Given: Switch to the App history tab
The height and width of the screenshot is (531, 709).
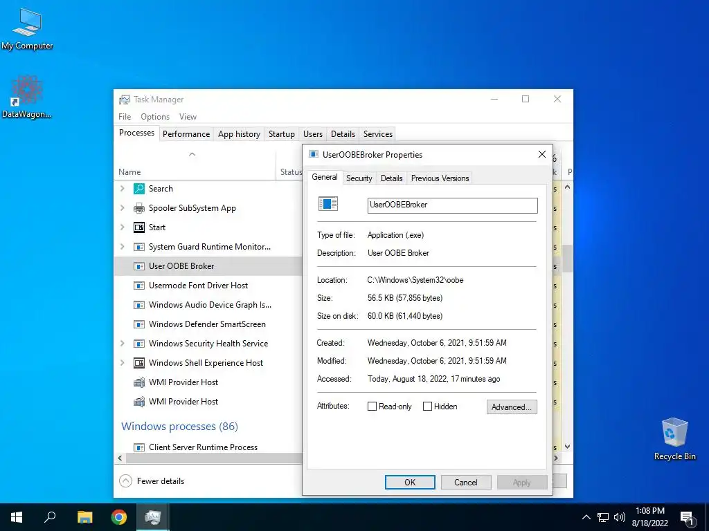Looking at the screenshot, I should pos(239,134).
